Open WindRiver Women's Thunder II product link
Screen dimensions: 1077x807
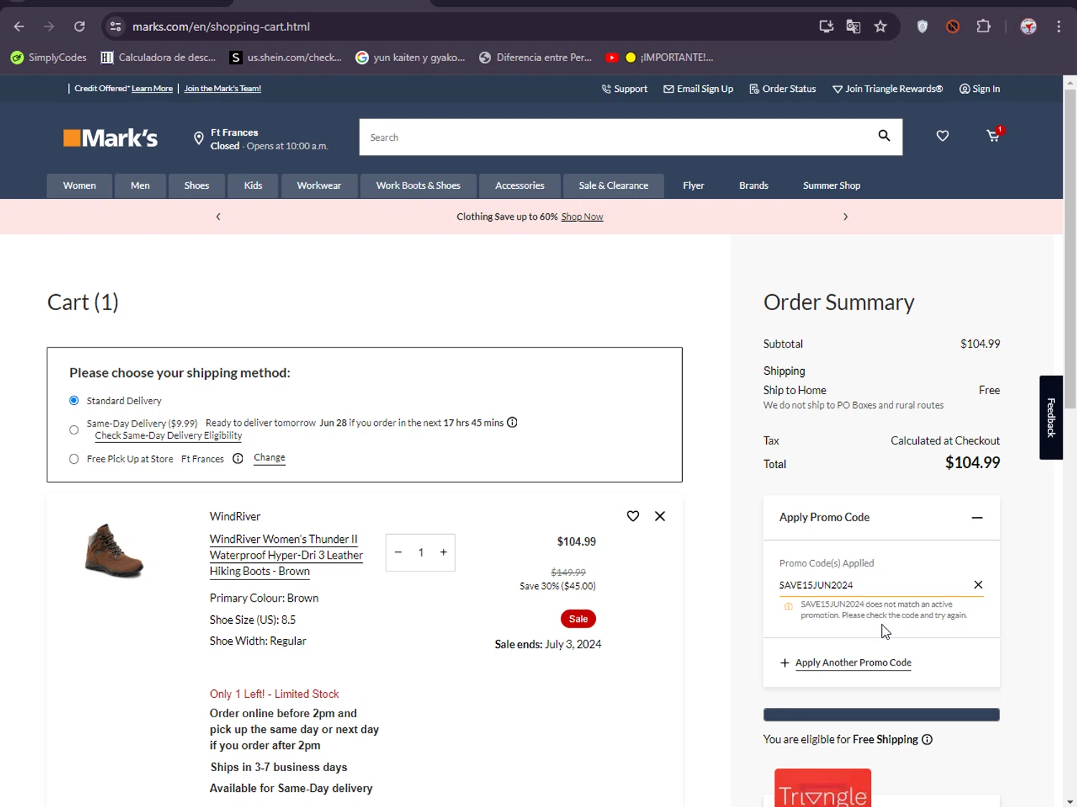point(286,555)
